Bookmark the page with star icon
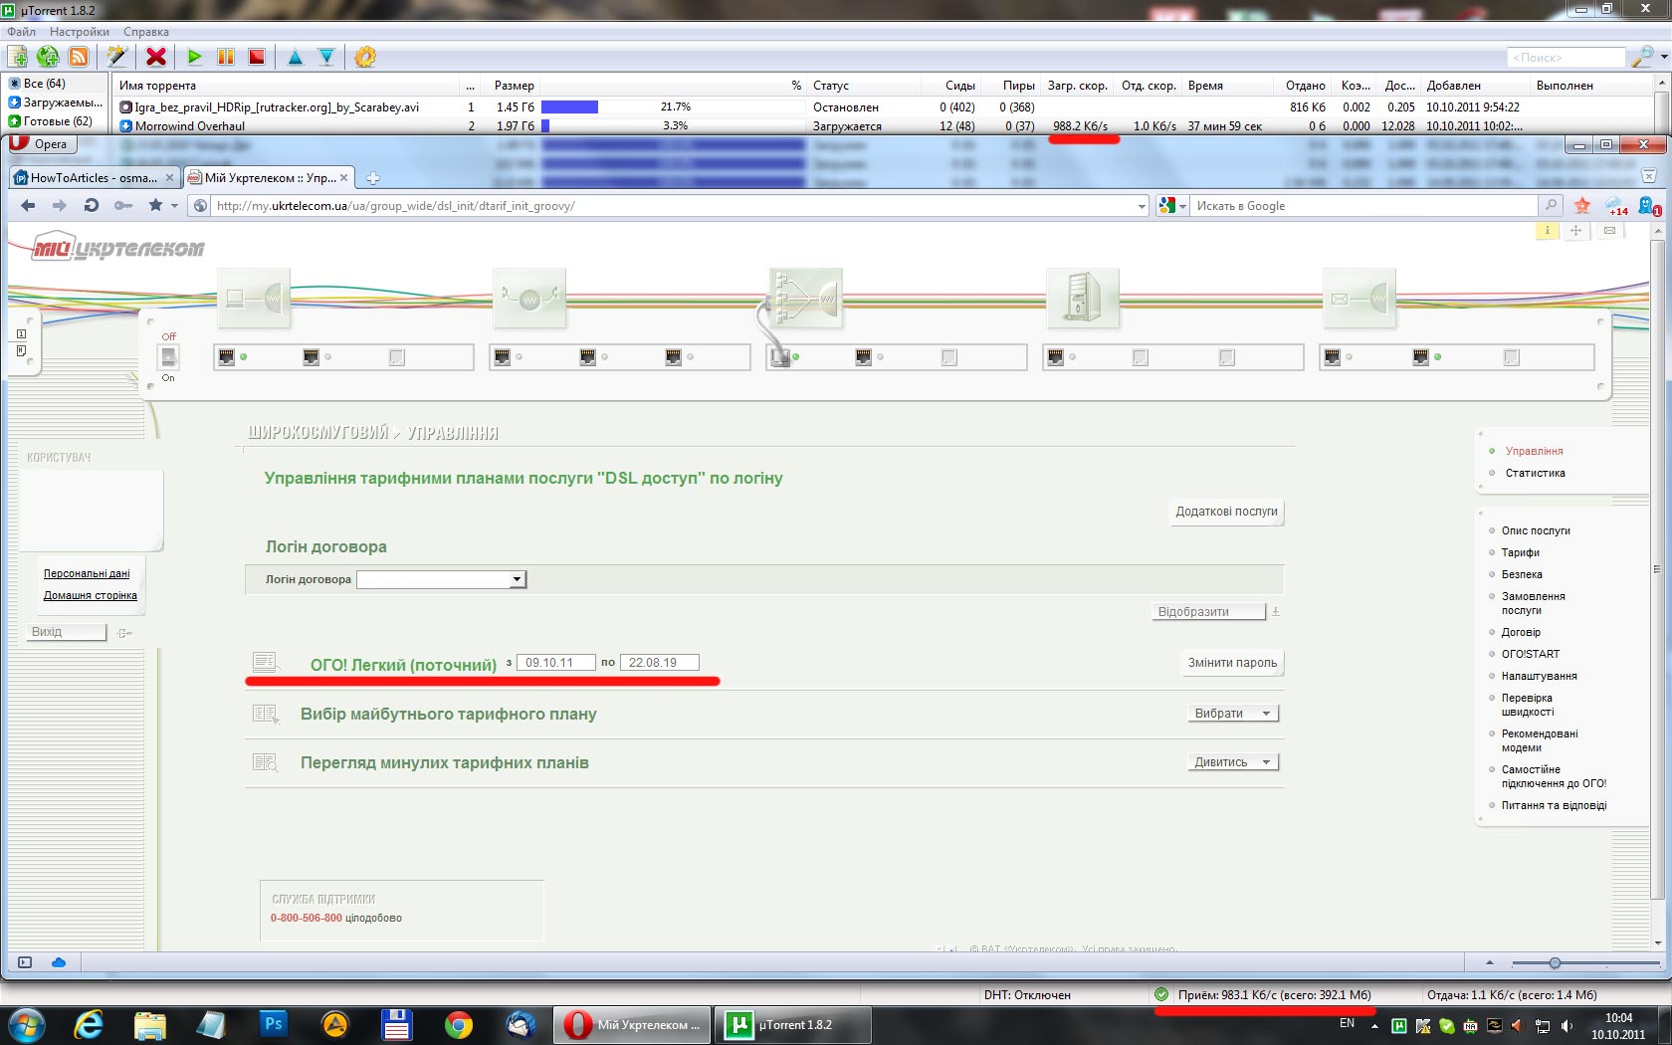Viewport: 1672px width, 1045px height. click(155, 205)
